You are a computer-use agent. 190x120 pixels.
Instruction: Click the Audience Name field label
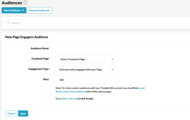coord(40,48)
